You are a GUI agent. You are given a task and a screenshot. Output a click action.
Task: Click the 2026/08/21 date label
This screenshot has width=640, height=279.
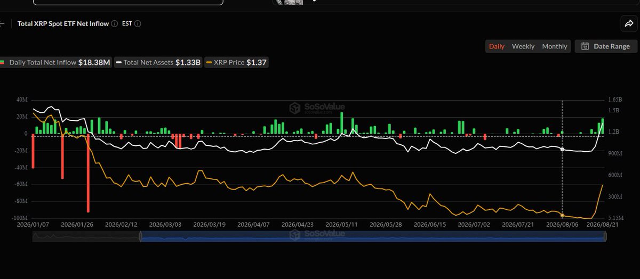point(602,225)
